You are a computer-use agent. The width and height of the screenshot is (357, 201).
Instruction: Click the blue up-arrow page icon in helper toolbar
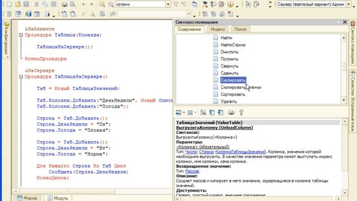[212, 112]
